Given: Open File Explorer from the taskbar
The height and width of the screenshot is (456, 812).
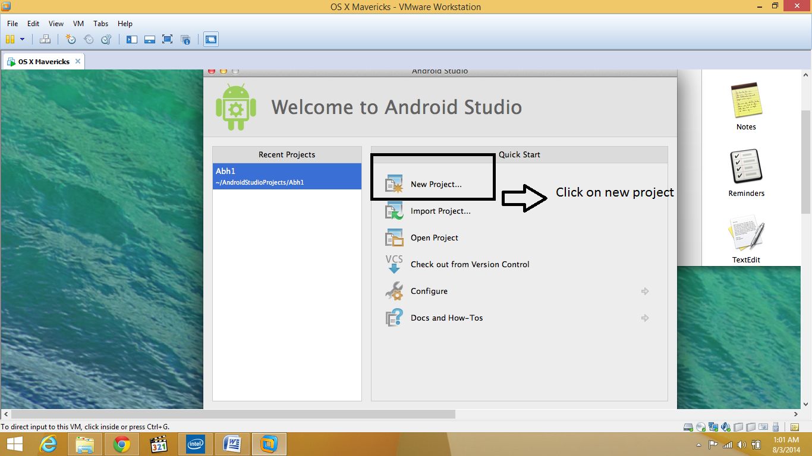Looking at the screenshot, I should tap(85, 444).
